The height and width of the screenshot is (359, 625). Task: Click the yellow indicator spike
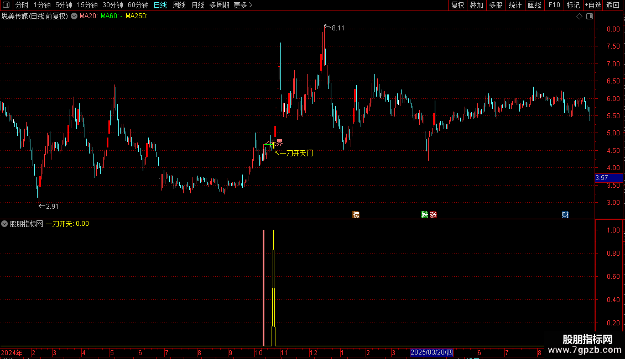coord(273,288)
